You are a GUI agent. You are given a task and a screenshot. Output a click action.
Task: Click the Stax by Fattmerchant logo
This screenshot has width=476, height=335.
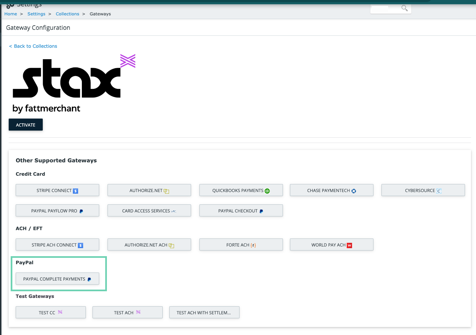tap(74, 83)
